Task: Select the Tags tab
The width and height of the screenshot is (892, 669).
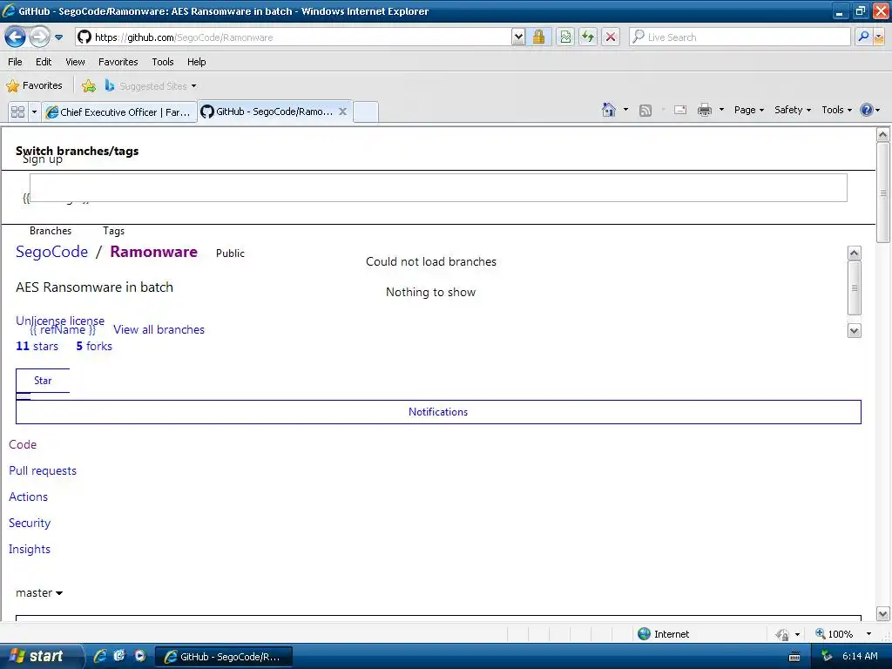Action: coord(114,231)
